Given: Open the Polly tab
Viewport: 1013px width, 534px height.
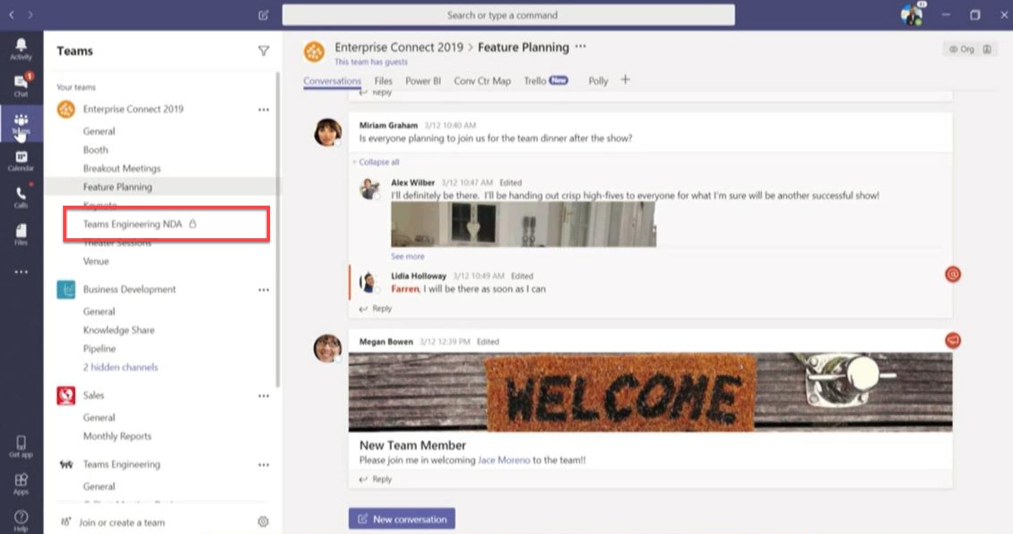Looking at the screenshot, I should pyautogui.click(x=598, y=81).
